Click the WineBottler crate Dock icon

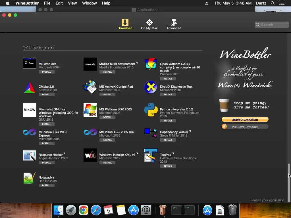[163, 210]
